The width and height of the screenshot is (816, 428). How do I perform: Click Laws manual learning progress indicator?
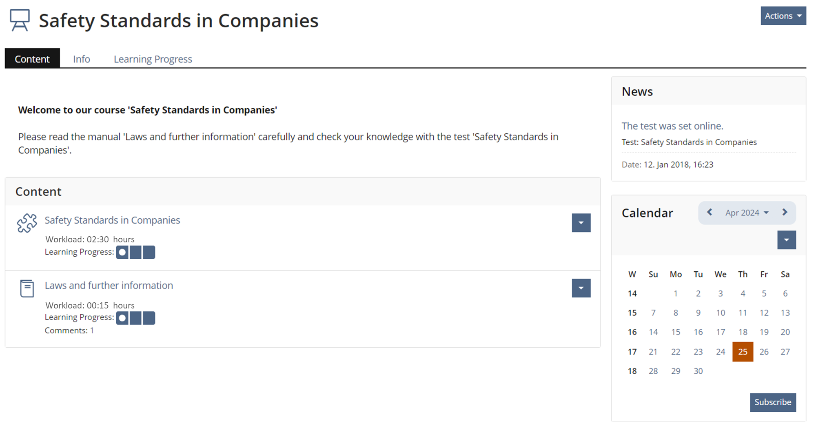tap(135, 318)
